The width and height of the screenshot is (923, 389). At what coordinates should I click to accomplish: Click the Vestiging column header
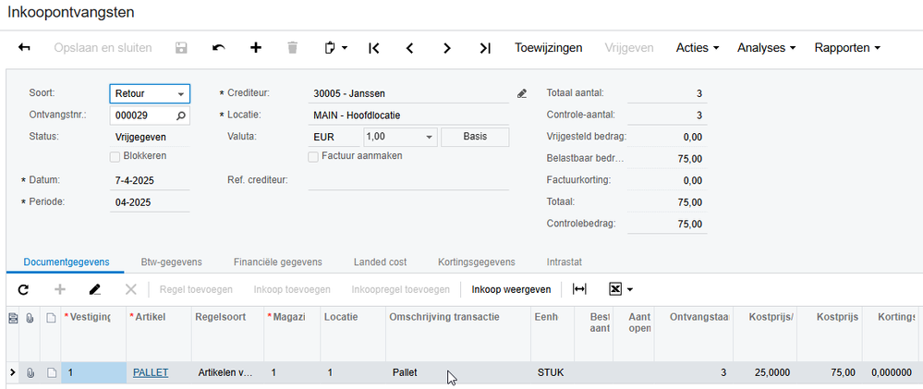(94, 334)
